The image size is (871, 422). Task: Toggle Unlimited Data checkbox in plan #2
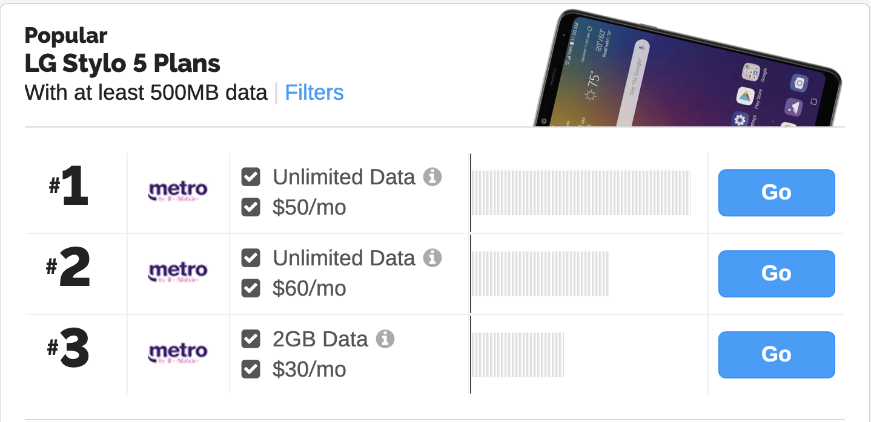point(251,258)
